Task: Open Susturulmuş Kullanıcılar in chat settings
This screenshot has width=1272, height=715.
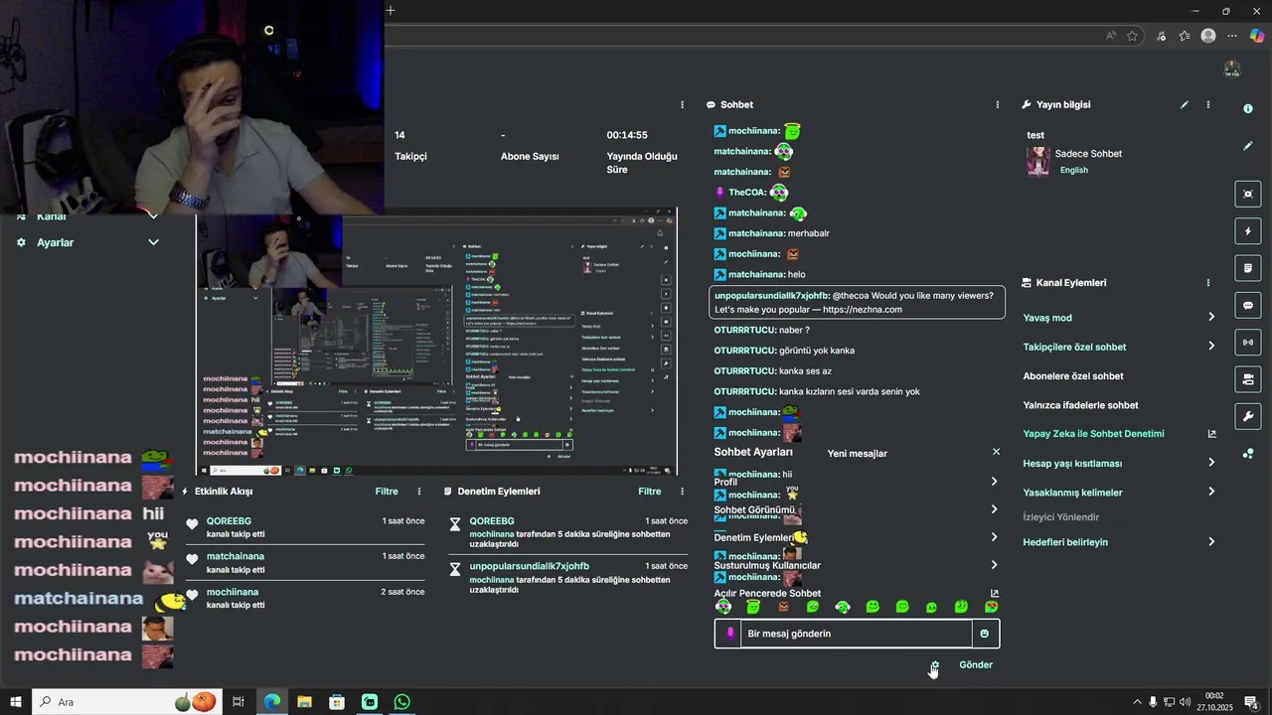Action: pos(857,565)
